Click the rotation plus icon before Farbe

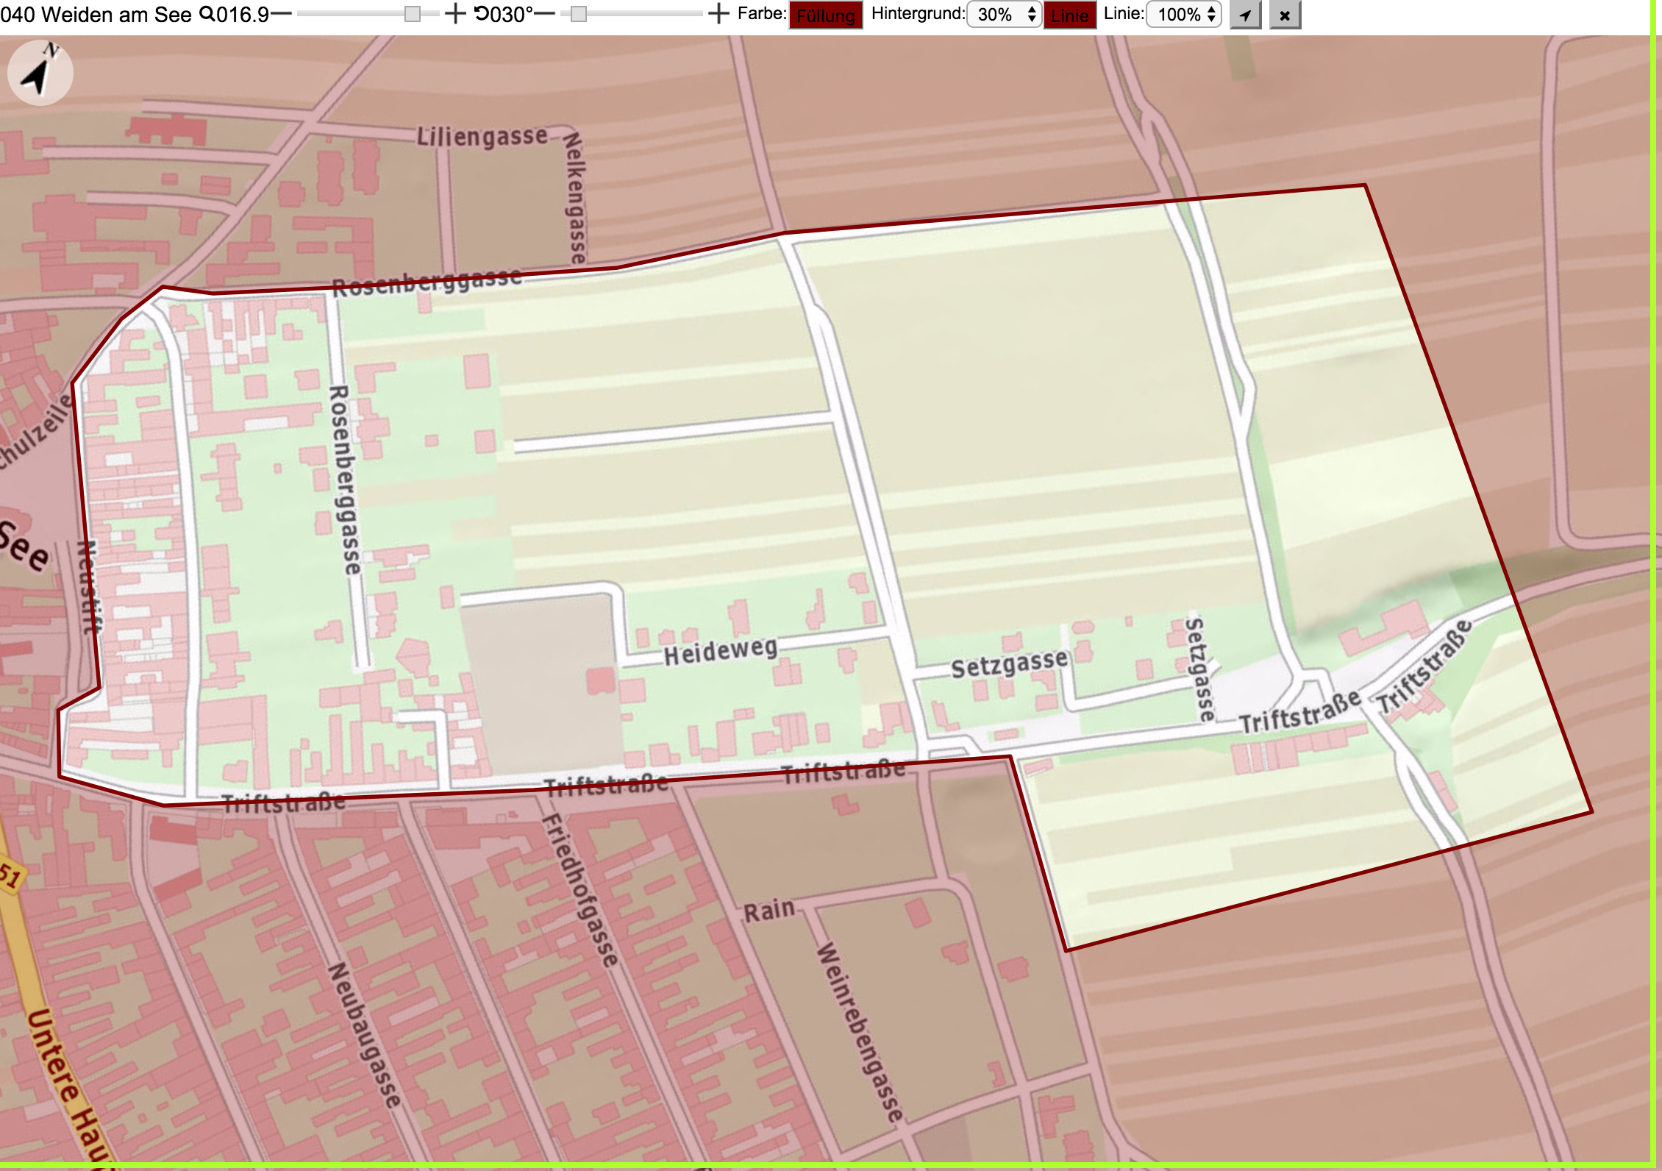click(x=718, y=14)
